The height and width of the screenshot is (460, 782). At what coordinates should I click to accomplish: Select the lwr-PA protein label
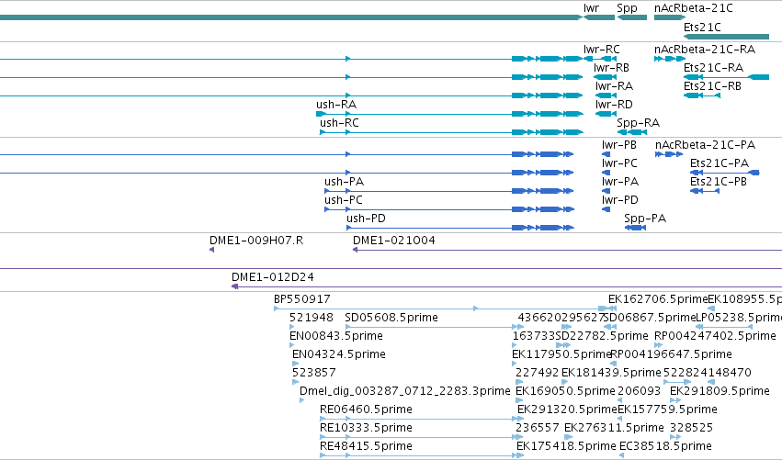(x=620, y=182)
